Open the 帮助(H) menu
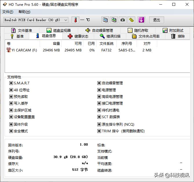194x182 pixels. [24, 12]
